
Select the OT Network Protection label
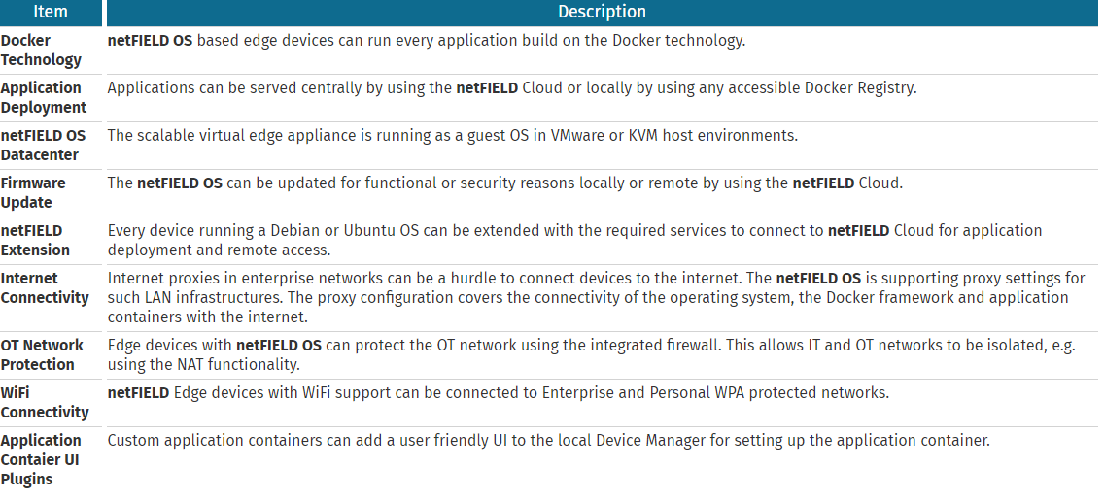42,355
